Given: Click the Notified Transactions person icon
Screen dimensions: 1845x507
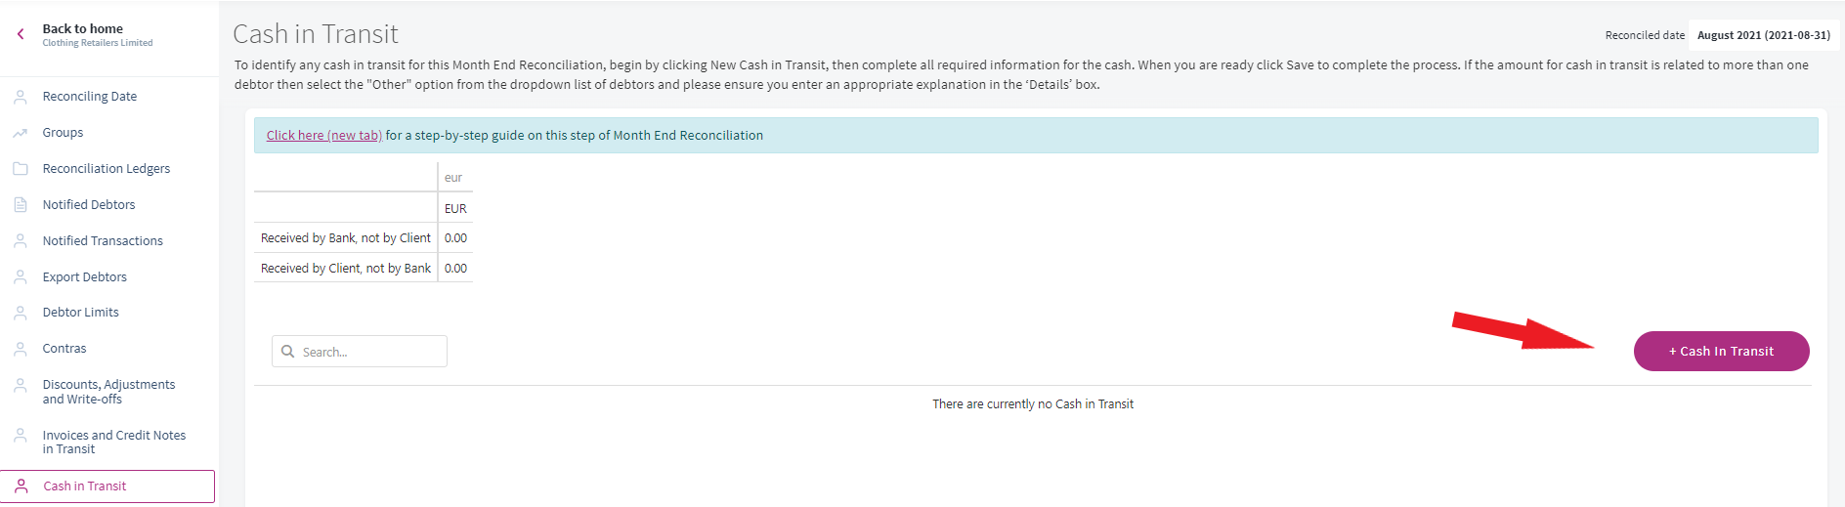Looking at the screenshot, I should 21,241.
